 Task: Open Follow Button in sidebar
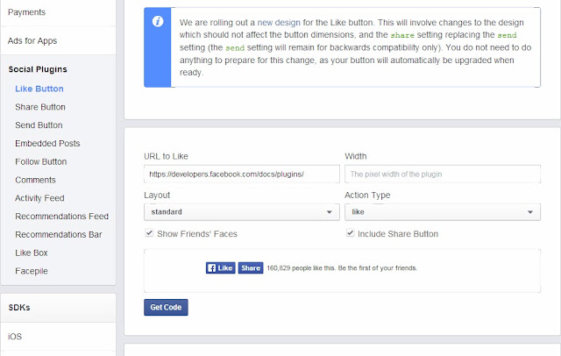(x=41, y=161)
